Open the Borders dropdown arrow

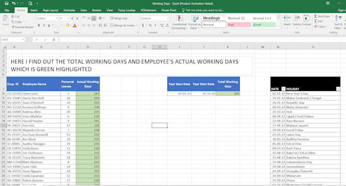coord(62,25)
